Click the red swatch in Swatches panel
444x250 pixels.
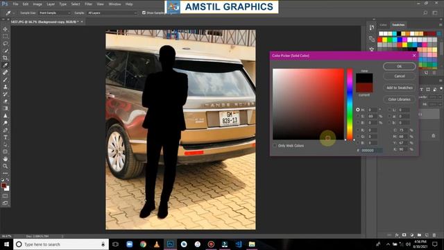(x=380, y=40)
